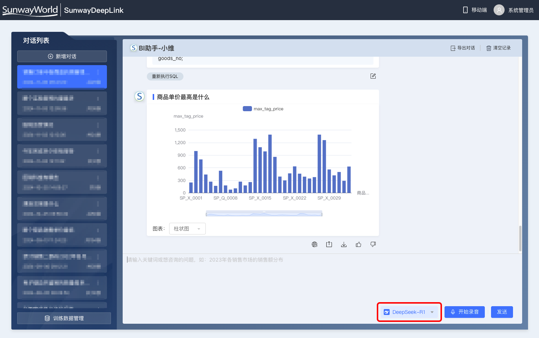This screenshot has height=338, width=539.
Task: Click the edit SQL pencil icon
Action: click(373, 76)
